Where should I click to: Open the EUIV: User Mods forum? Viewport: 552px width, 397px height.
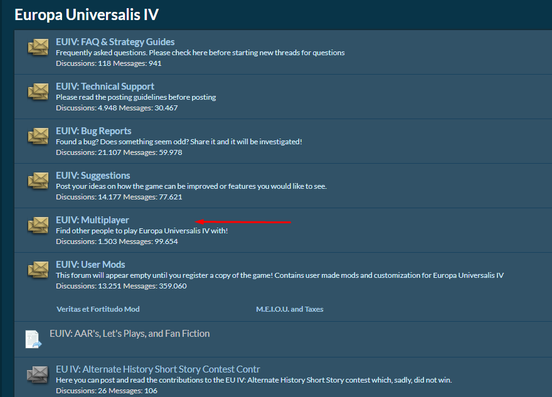click(90, 265)
